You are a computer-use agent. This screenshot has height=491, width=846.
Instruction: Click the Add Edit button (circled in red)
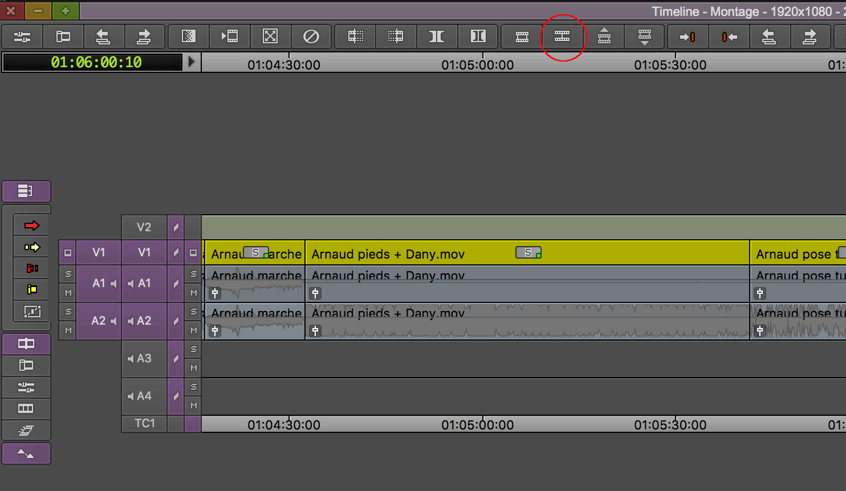562,36
